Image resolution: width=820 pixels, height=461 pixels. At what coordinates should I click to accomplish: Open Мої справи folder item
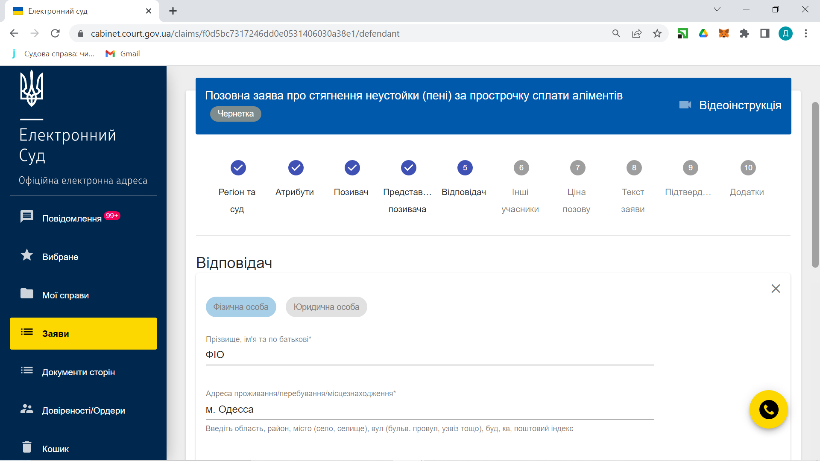click(x=65, y=295)
